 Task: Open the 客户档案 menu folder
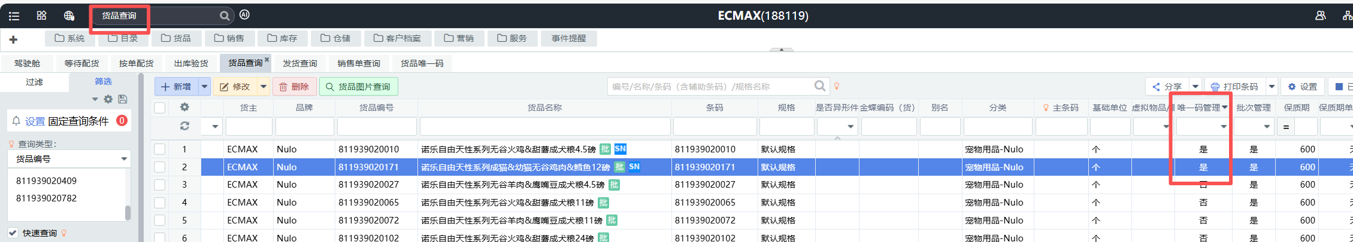397,38
